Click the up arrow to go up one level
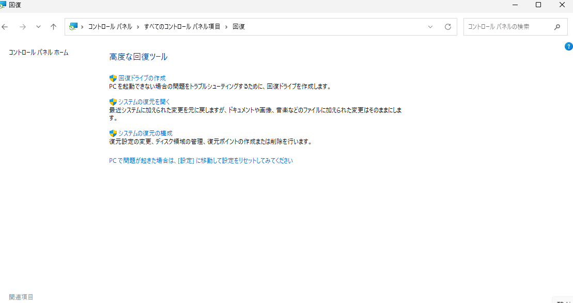The image size is (573, 303). point(53,27)
